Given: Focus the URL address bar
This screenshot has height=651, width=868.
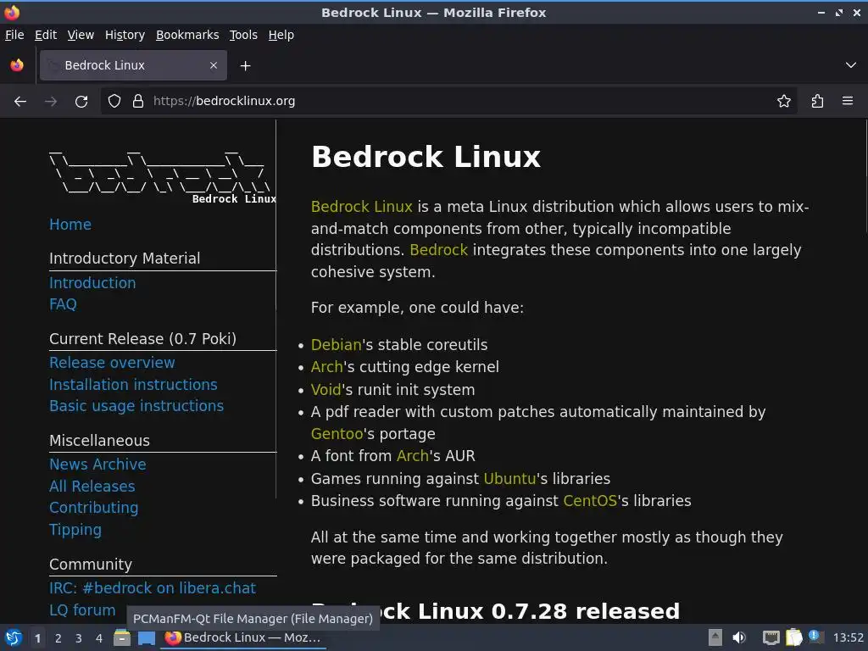Looking at the screenshot, I should (x=448, y=102).
